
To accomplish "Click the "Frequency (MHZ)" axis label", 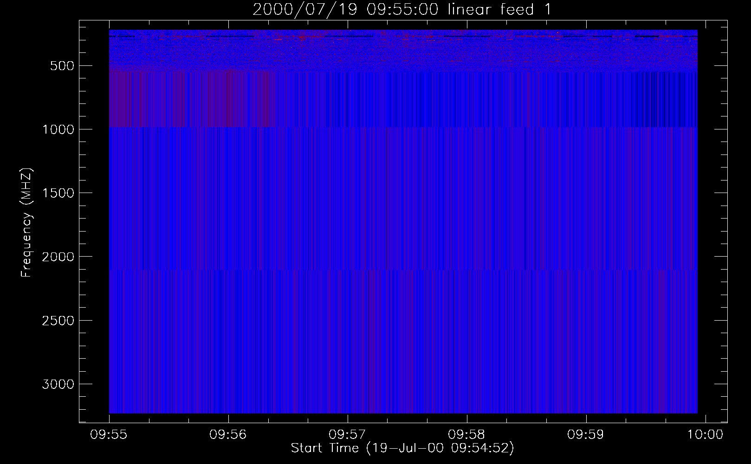I will [26, 222].
